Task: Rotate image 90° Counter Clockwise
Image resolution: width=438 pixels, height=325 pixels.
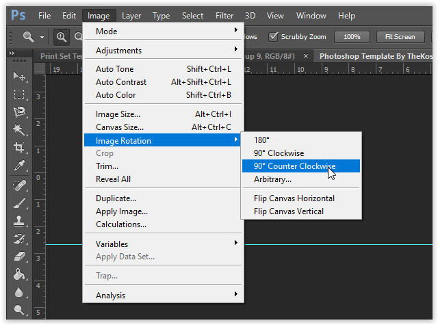Action: (301, 166)
